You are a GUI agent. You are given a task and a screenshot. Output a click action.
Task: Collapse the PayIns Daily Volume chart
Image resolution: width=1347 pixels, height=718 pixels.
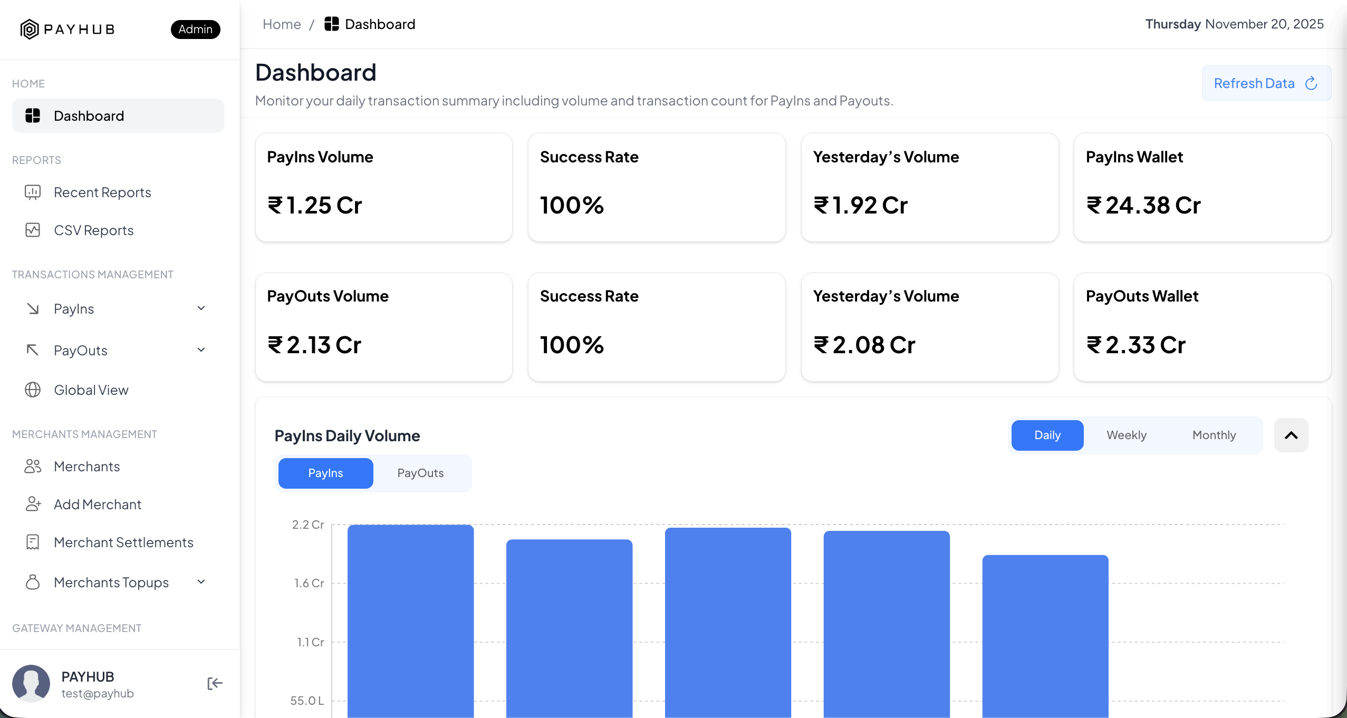pos(1291,435)
